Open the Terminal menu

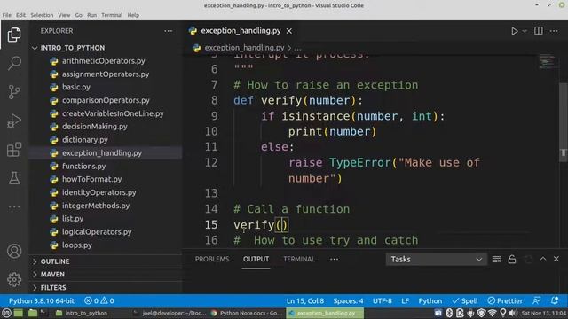[112, 15]
